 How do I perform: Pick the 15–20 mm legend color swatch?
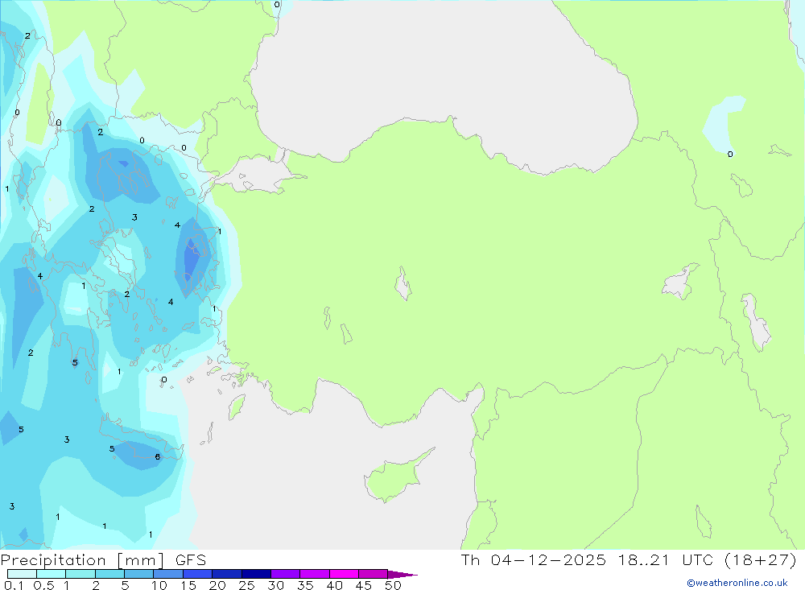coord(197,574)
